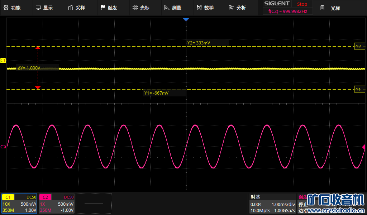This screenshot has width=367, height=215.
Task: Click the 触发 trigger flag icon
Action: click(103, 8)
